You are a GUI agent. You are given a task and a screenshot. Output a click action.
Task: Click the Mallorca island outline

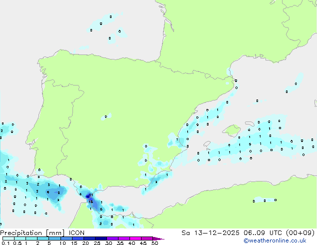tap(231, 130)
